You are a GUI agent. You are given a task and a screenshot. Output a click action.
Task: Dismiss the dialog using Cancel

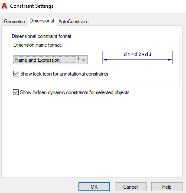(x=131, y=187)
